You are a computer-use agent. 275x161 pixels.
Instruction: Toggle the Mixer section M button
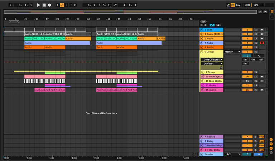tap(271, 148)
